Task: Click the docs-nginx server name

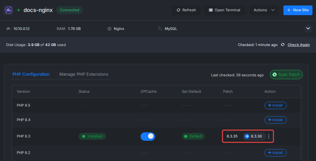Action: 38,10
